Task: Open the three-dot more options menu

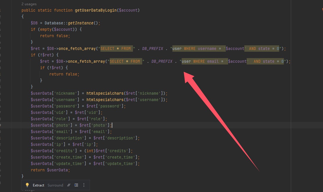Action: pyautogui.click(x=84, y=185)
